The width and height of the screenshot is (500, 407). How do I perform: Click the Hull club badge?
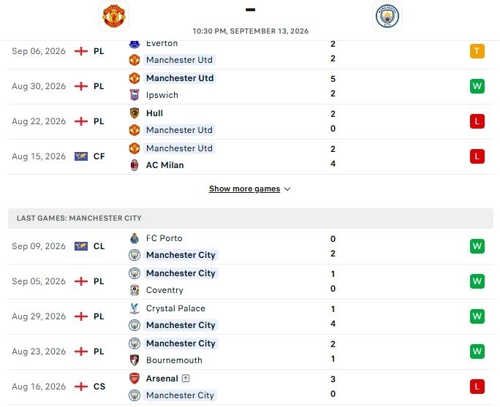coord(135,113)
